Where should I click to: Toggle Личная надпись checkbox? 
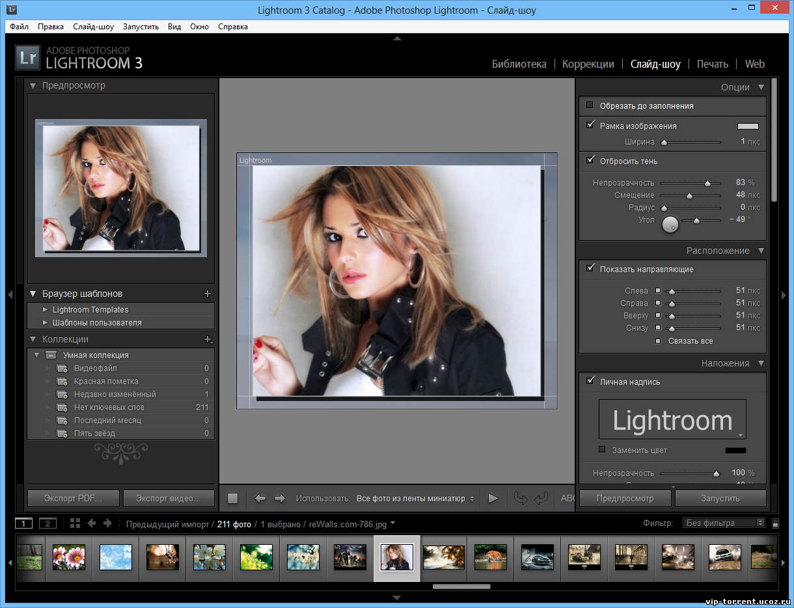(x=590, y=381)
